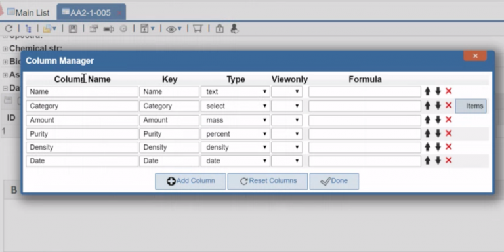Click the Formula field for Date row
Image resolution: width=504 pixels, height=252 pixels.
[x=364, y=161]
